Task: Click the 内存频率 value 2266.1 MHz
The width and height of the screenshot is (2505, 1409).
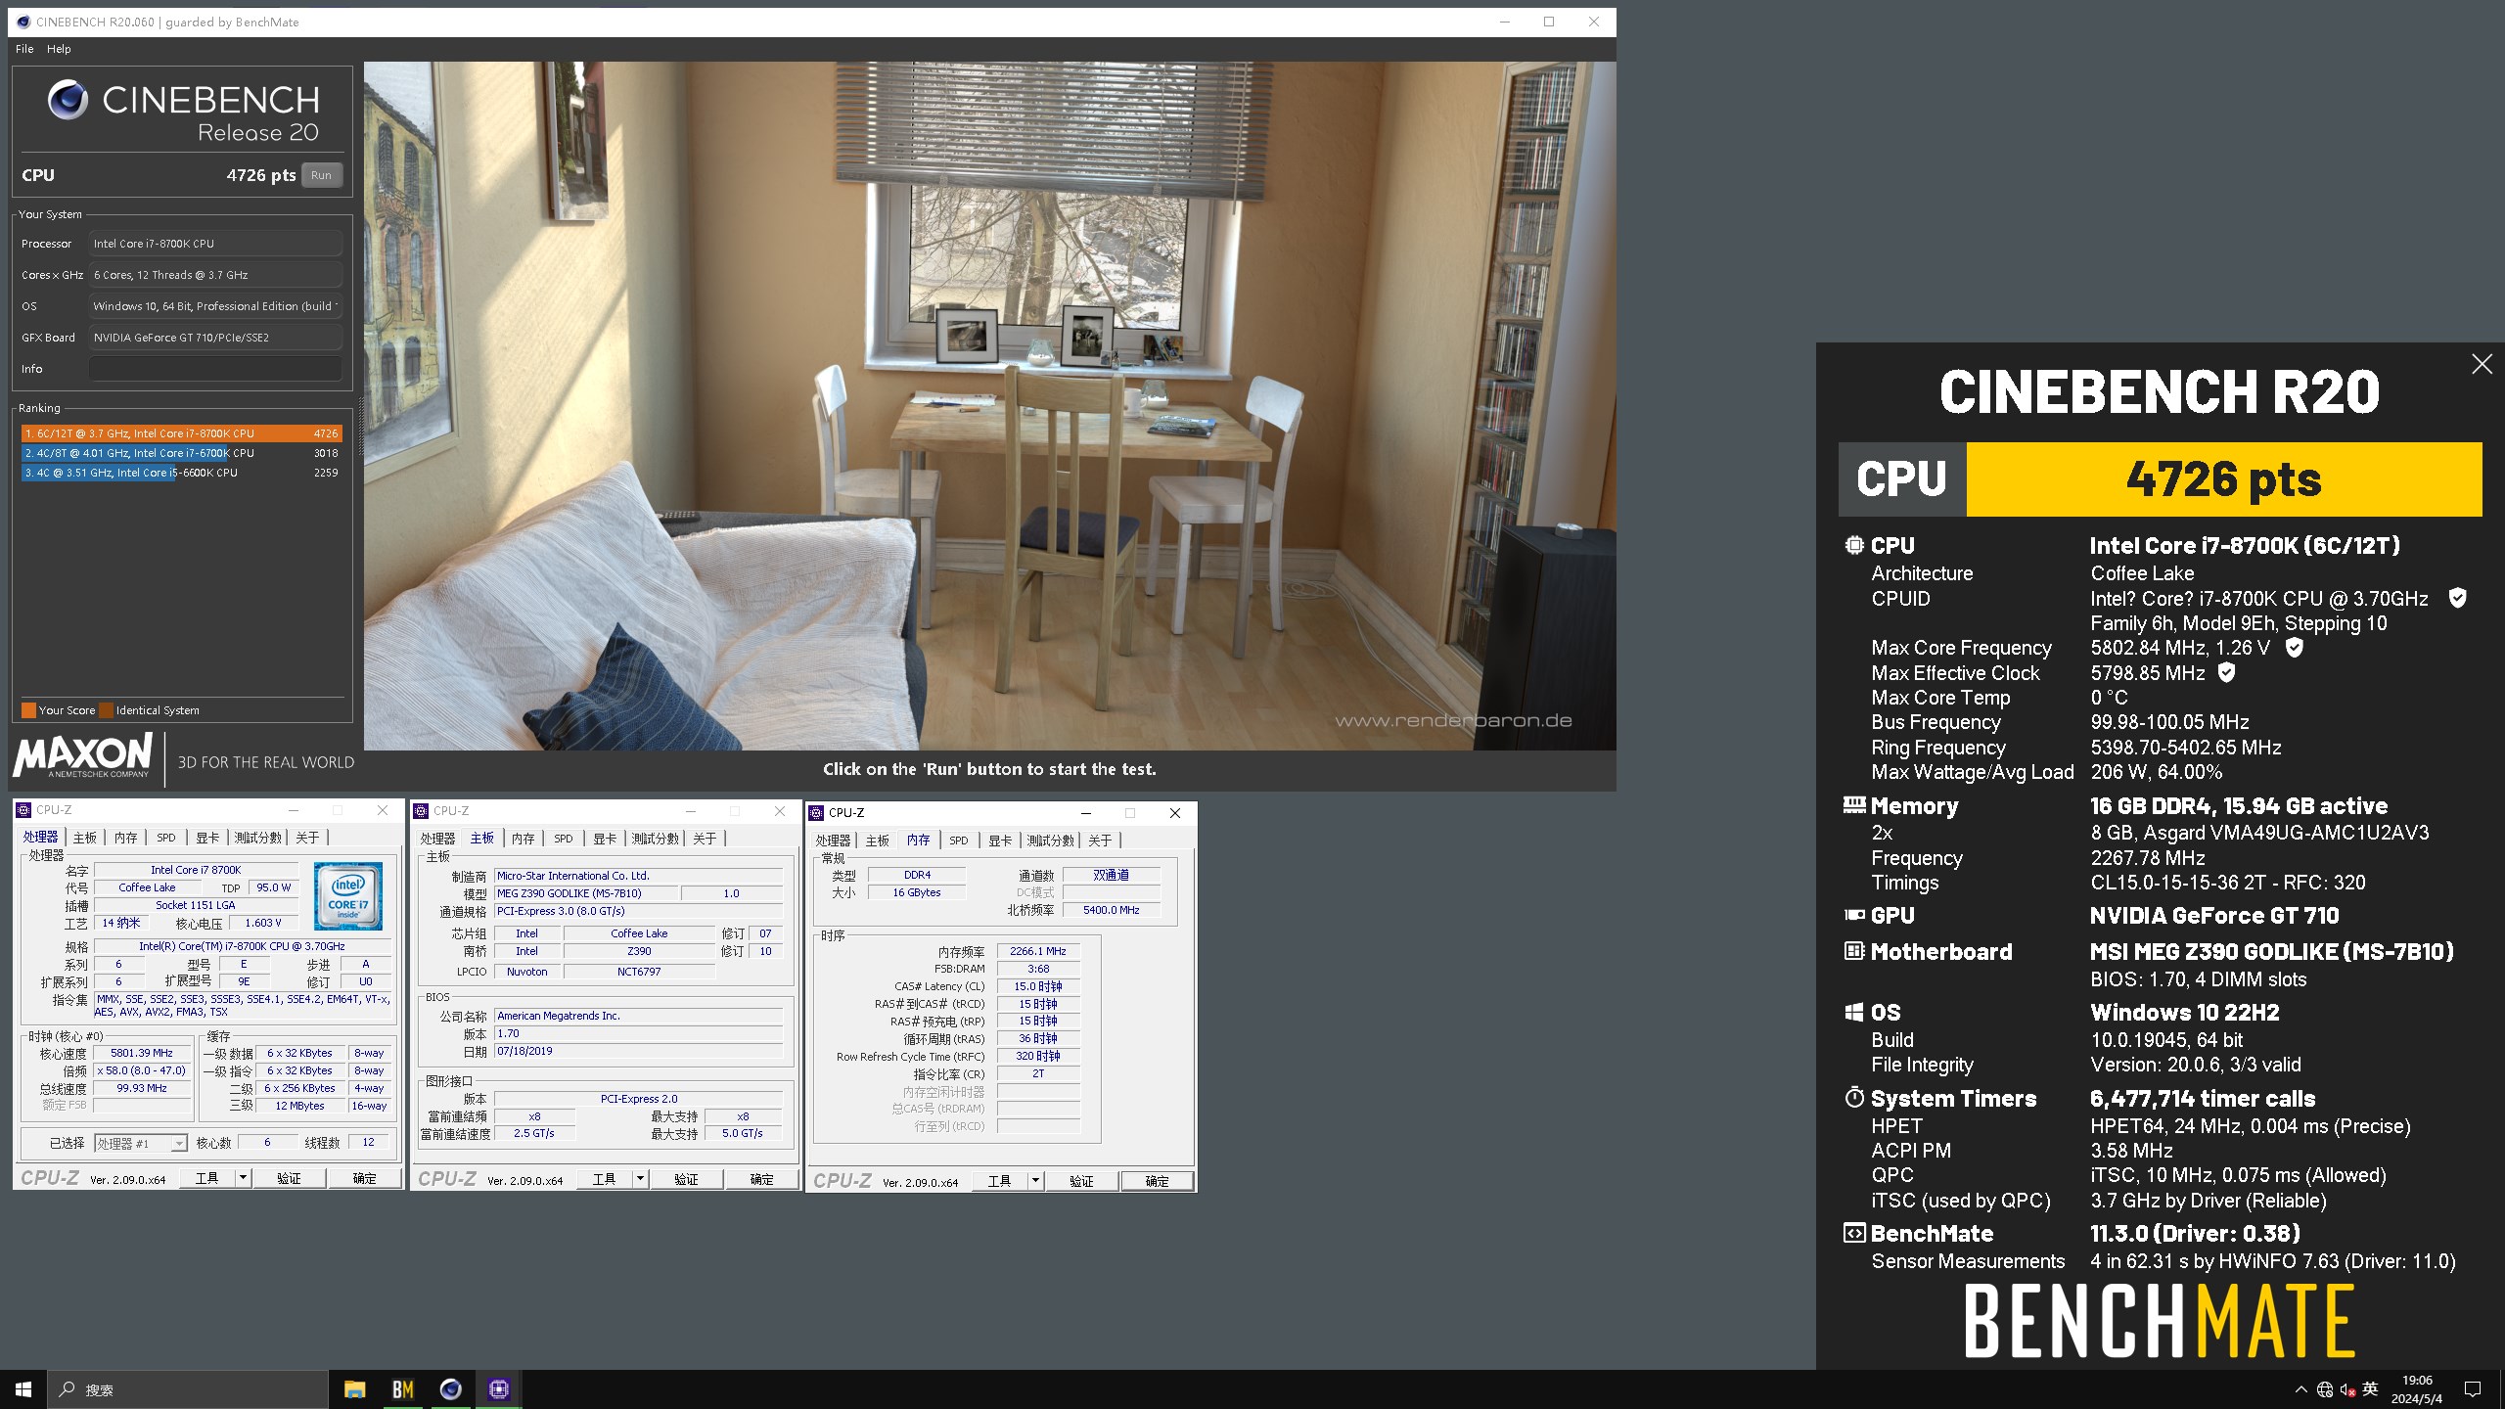Action: 1038,951
